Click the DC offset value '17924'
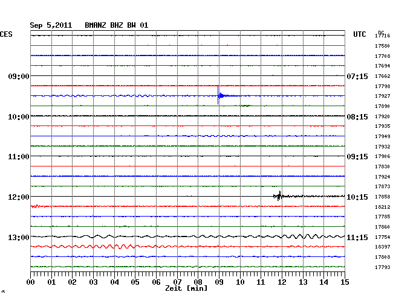Screen dimensions: 393x298 383,177
